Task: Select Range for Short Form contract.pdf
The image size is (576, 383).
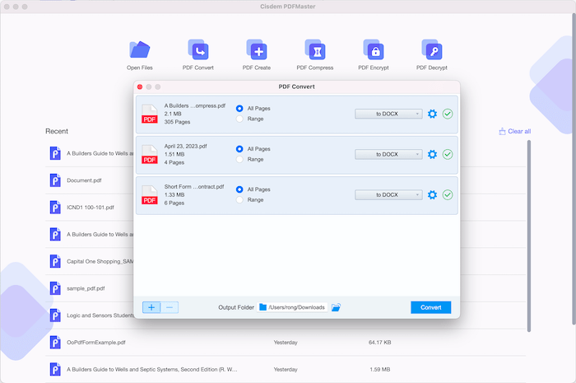Action: (x=239, y=199)
